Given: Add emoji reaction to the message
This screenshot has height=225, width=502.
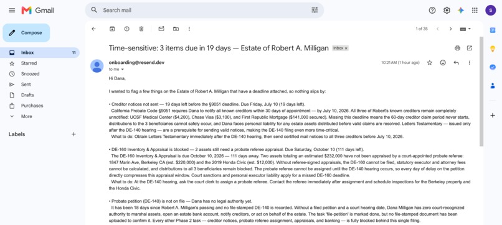Looking at the screenshot, I should pos(443,63).
